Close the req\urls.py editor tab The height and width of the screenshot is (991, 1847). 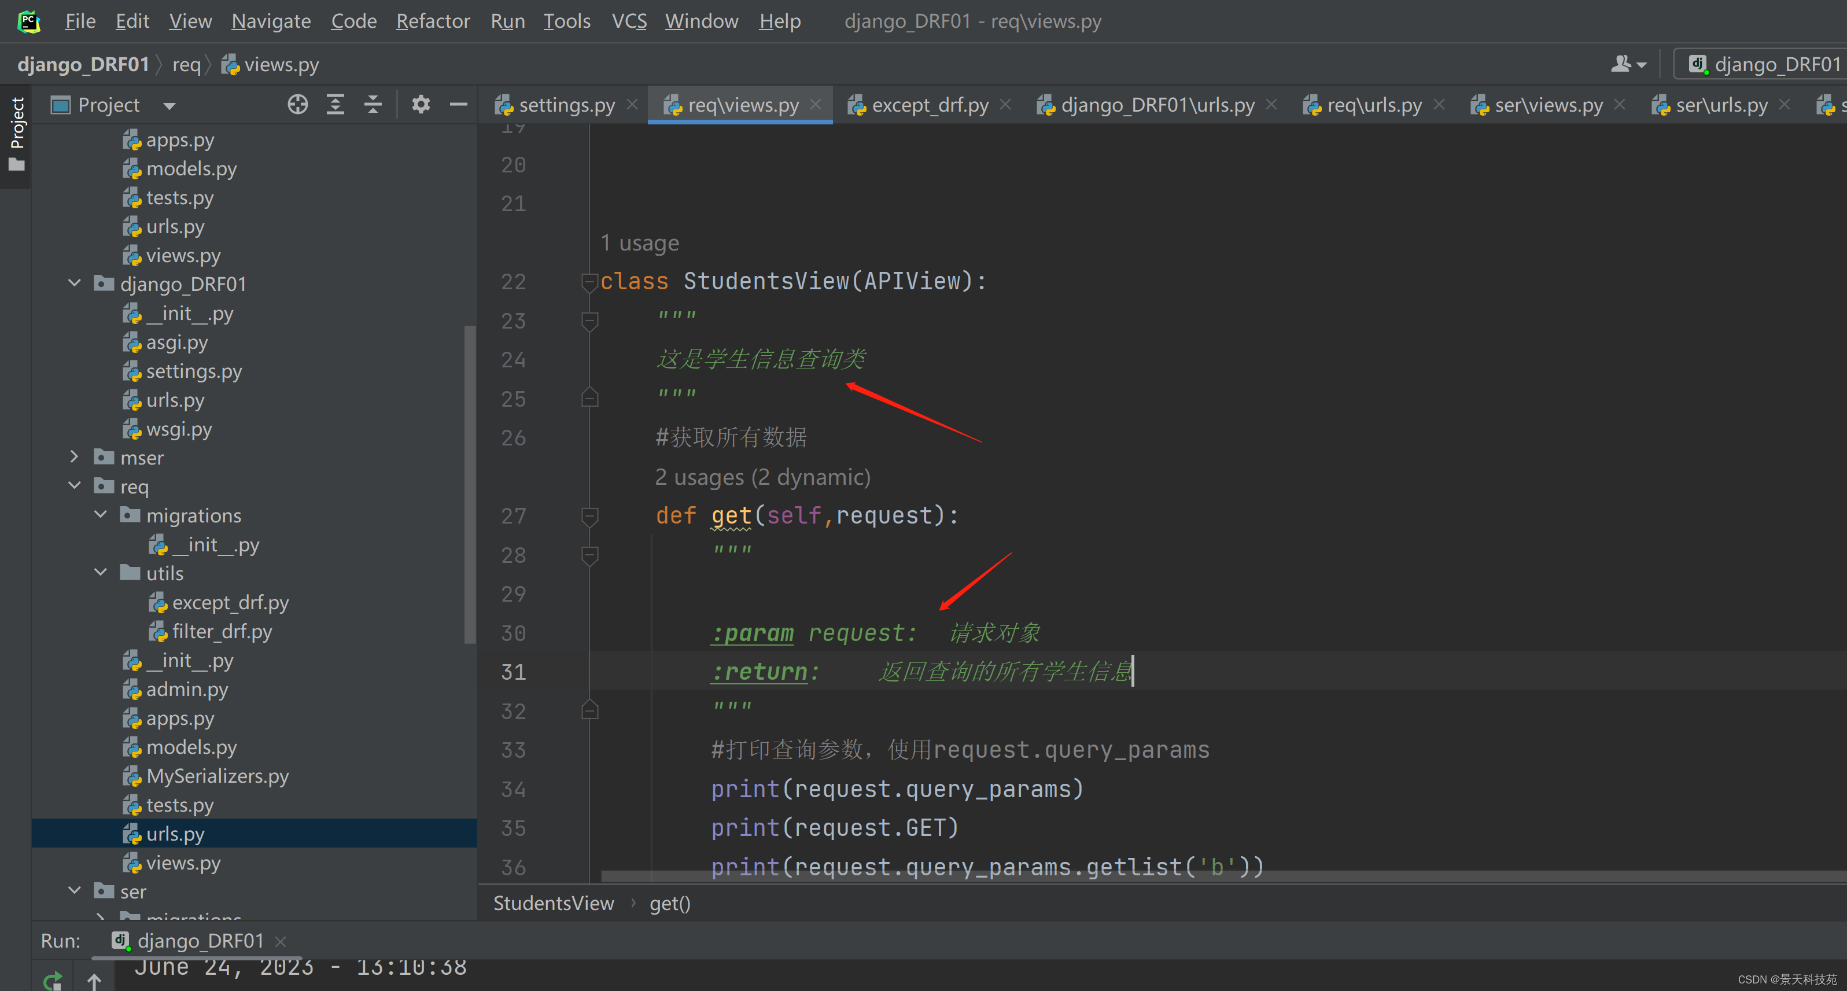[x=1439, y=105]
